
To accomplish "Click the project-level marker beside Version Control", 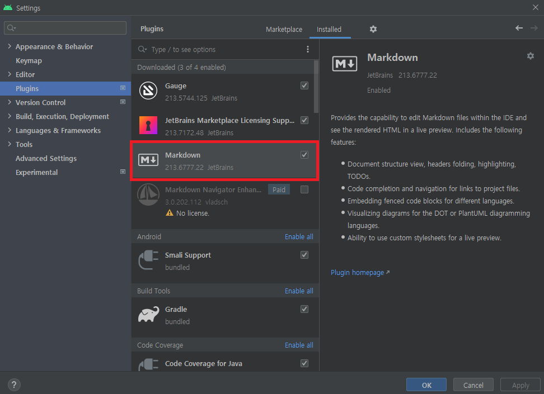I will tap(123, 102).
